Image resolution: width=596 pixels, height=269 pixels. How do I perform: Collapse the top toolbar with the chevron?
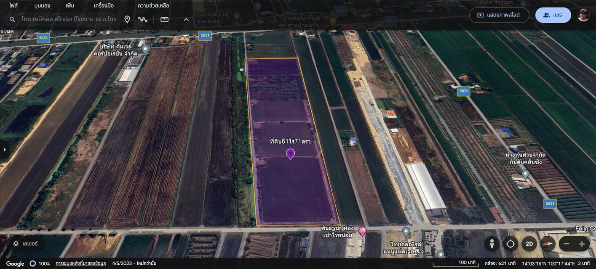[186, 19]
